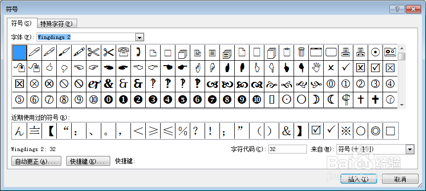Select the paintbrush symbol
The height and width of the screenshot is (191, 426).
coord(64,52)
